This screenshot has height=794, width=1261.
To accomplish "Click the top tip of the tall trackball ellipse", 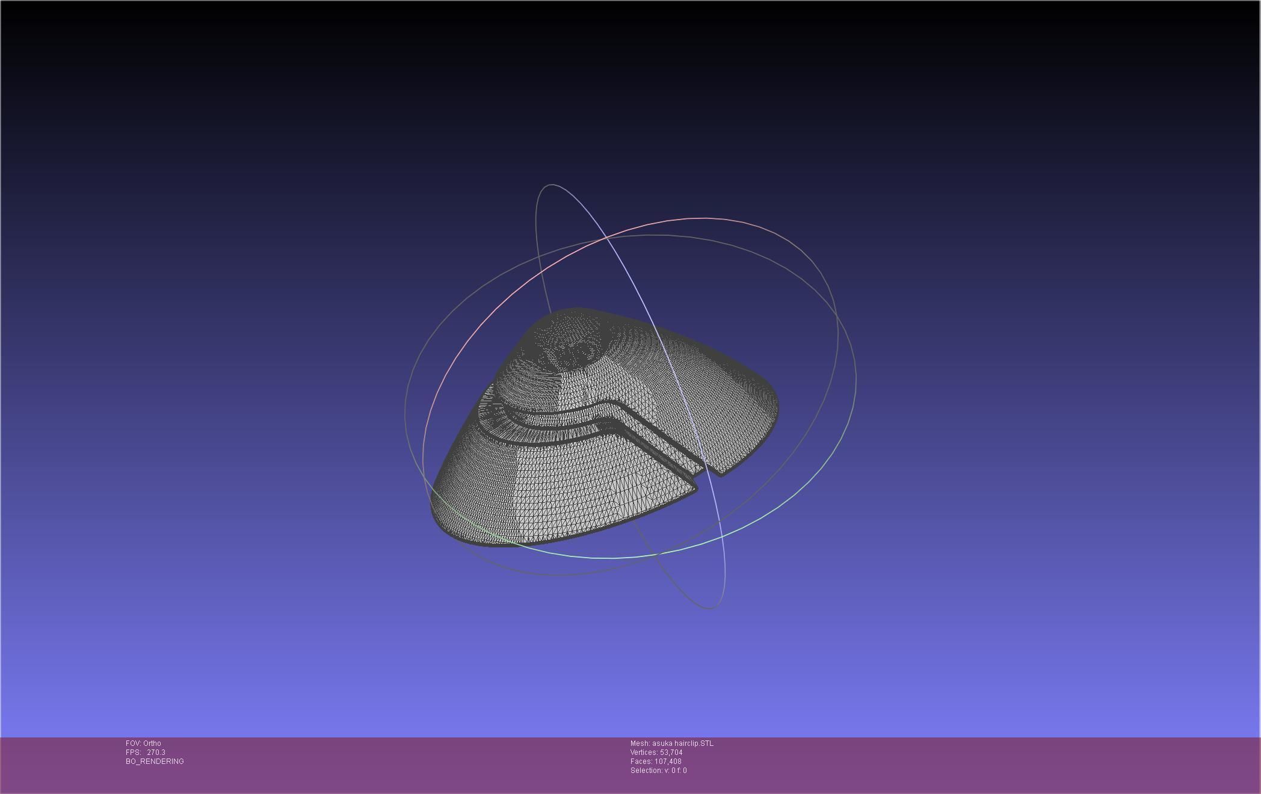I will 550,185.
